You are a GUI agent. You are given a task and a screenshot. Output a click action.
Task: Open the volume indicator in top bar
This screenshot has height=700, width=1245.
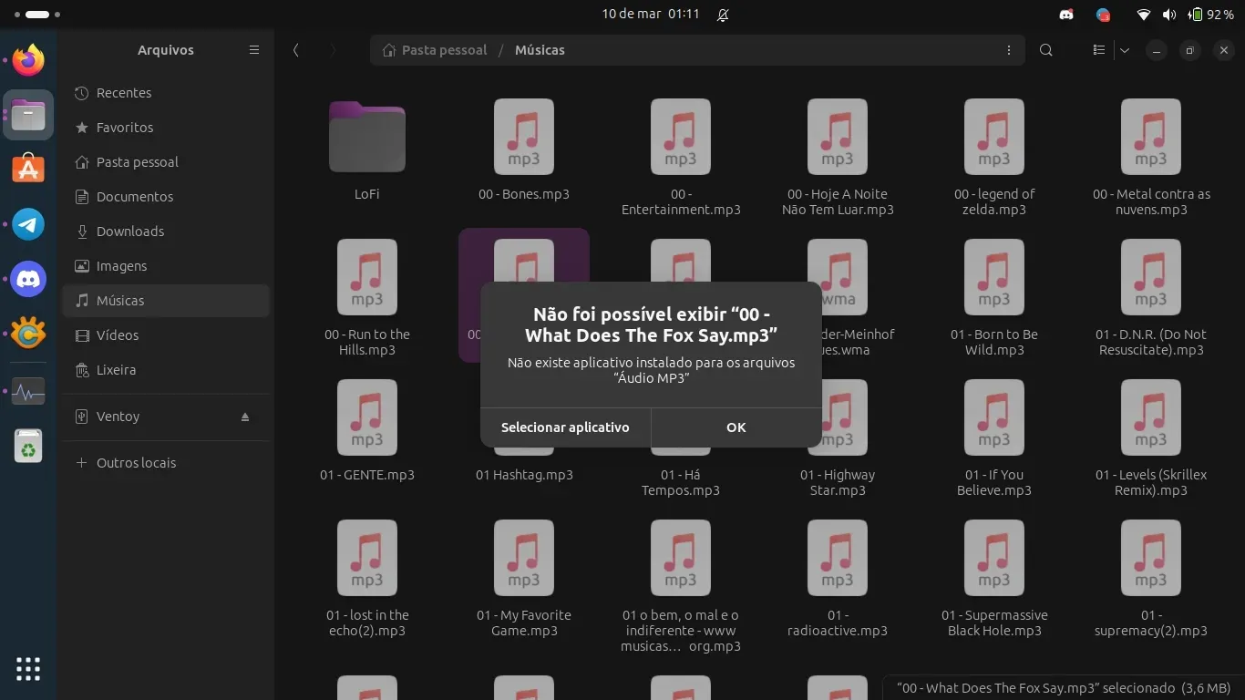tap(1169, 15)
